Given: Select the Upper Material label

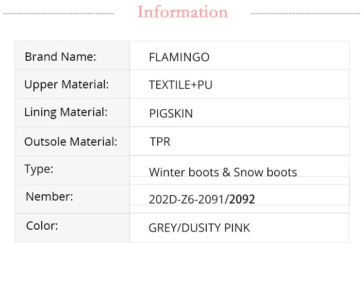Looking at the screenshot, I should (66, 84).
